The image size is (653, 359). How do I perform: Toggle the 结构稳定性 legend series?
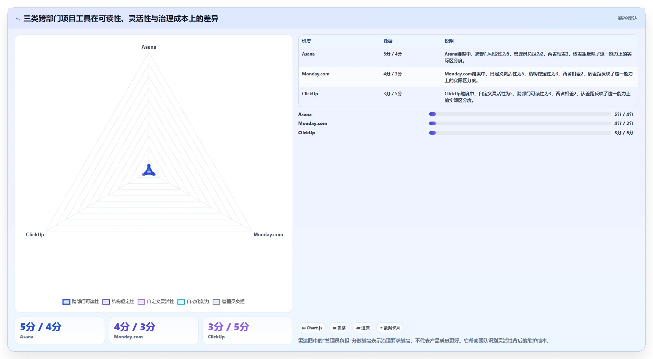point(118,302)
